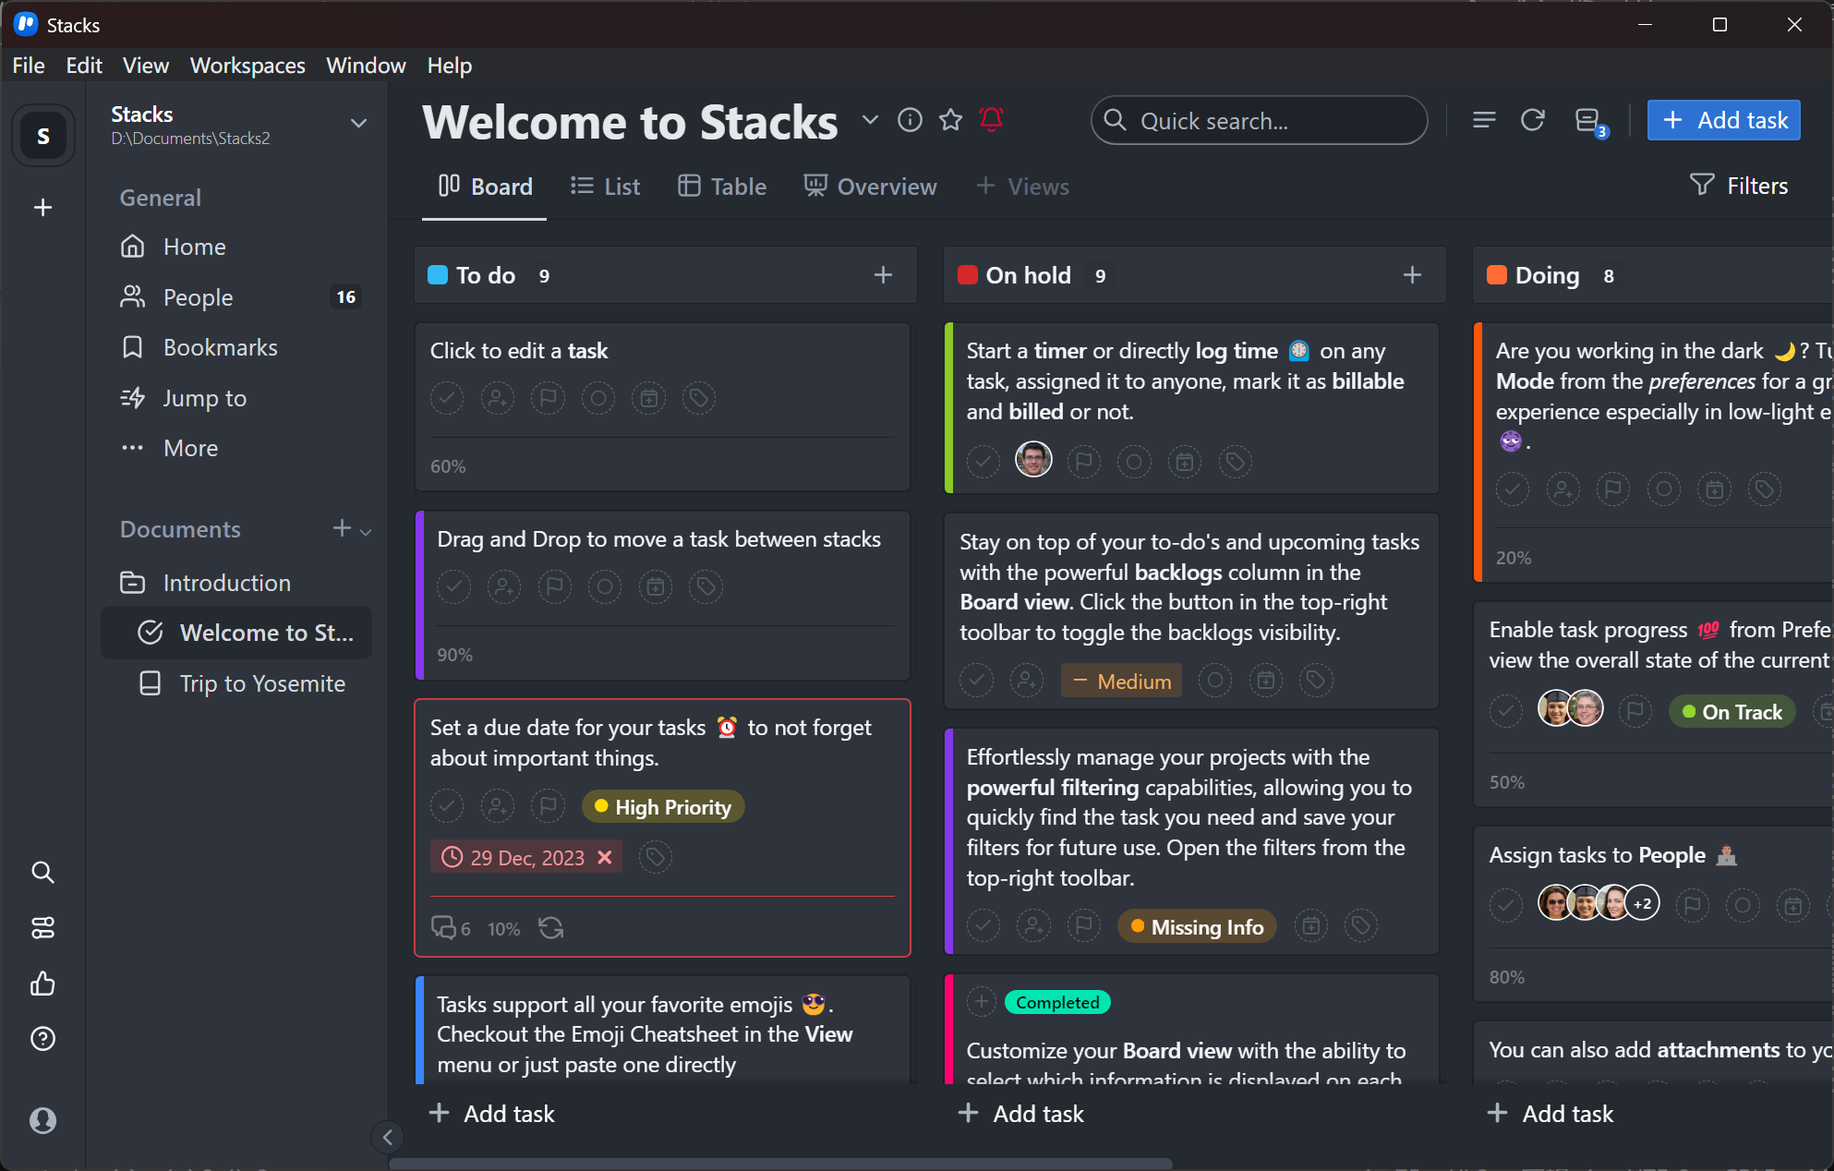Click the thumbs up feedback icon
Viewport: 1834px width, 1171px height.
[42, 984]
